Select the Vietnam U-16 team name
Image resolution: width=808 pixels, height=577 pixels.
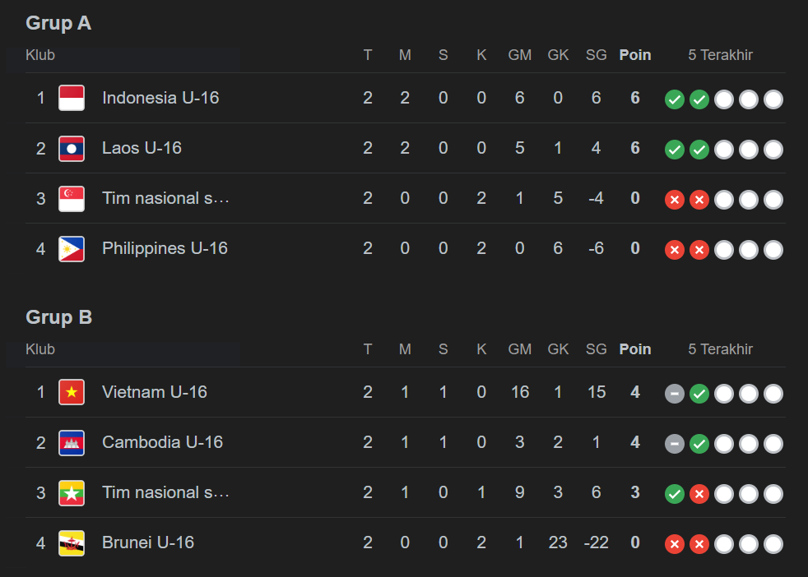[155, 392]
